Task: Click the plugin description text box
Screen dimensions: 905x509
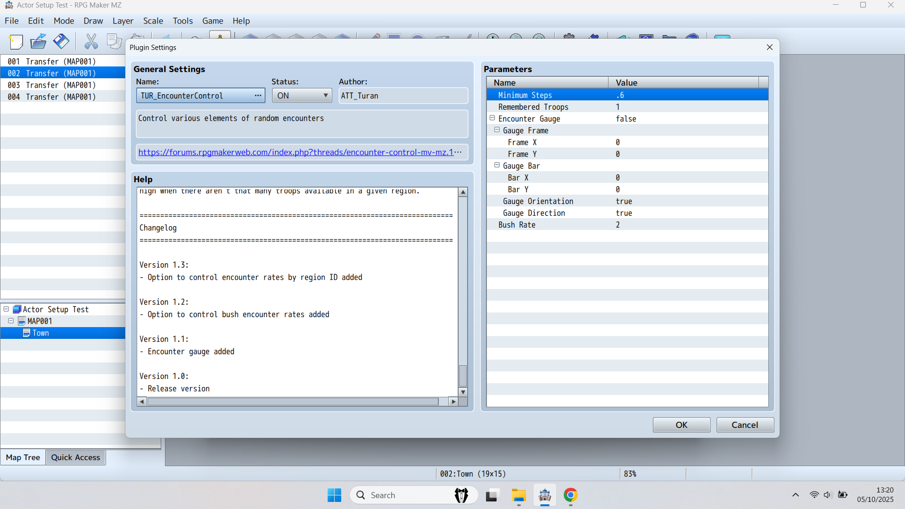Action: (302, 124)
